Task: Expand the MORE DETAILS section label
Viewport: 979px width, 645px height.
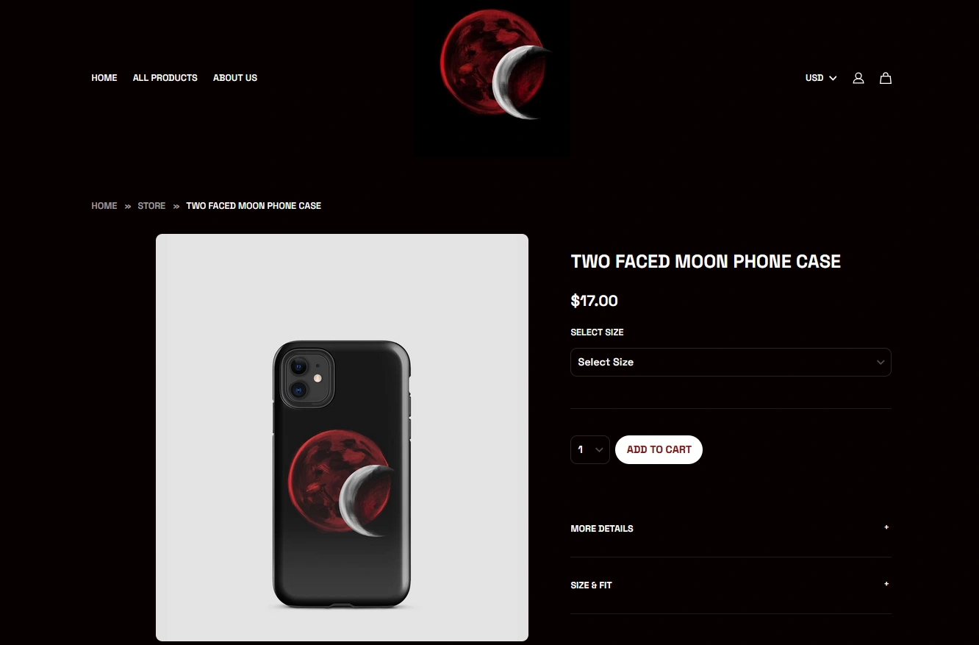Action: pyautogui.click(x=602, y=529)
